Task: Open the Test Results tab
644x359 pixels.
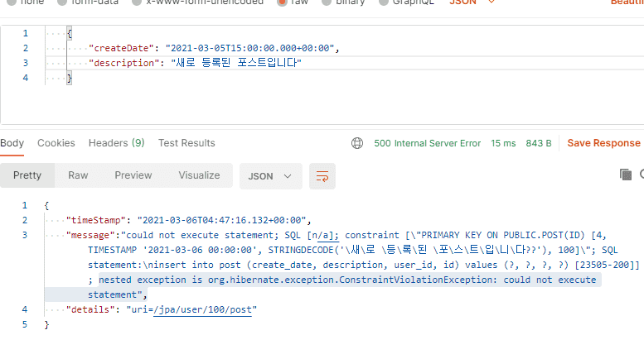Action: pos(186,143)
